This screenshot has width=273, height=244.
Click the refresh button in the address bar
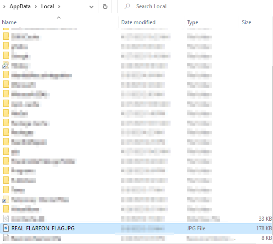105,6
